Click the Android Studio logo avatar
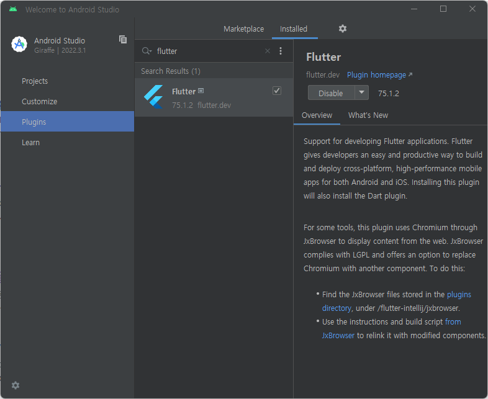488x399 pixels. coord(19,44)
